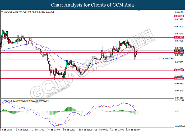Click the 5 Feb 23:01 time label
The width and height of the screenshot is (185, 132).
click(22, 130)
